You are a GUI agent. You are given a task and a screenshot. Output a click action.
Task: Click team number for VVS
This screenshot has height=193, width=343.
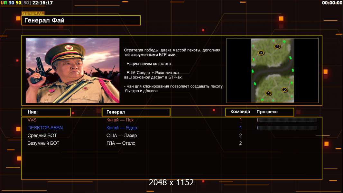point(240,120)
